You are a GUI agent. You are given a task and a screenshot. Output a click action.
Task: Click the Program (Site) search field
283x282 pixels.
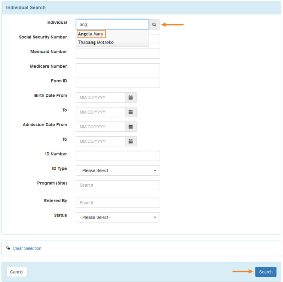[118, 185]
